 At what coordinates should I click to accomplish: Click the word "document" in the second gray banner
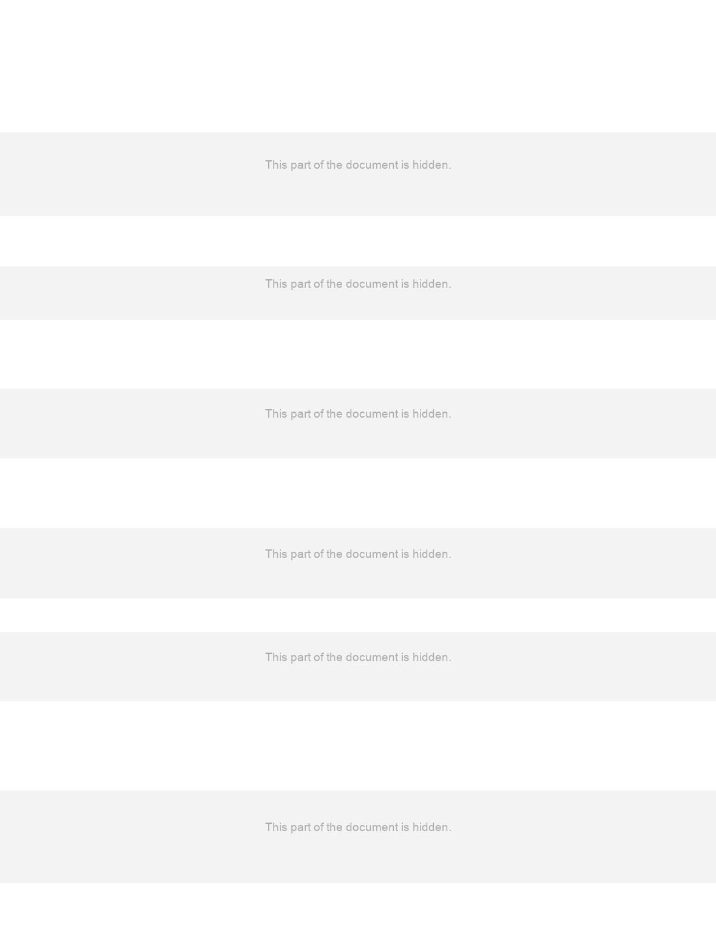(371, 284)
